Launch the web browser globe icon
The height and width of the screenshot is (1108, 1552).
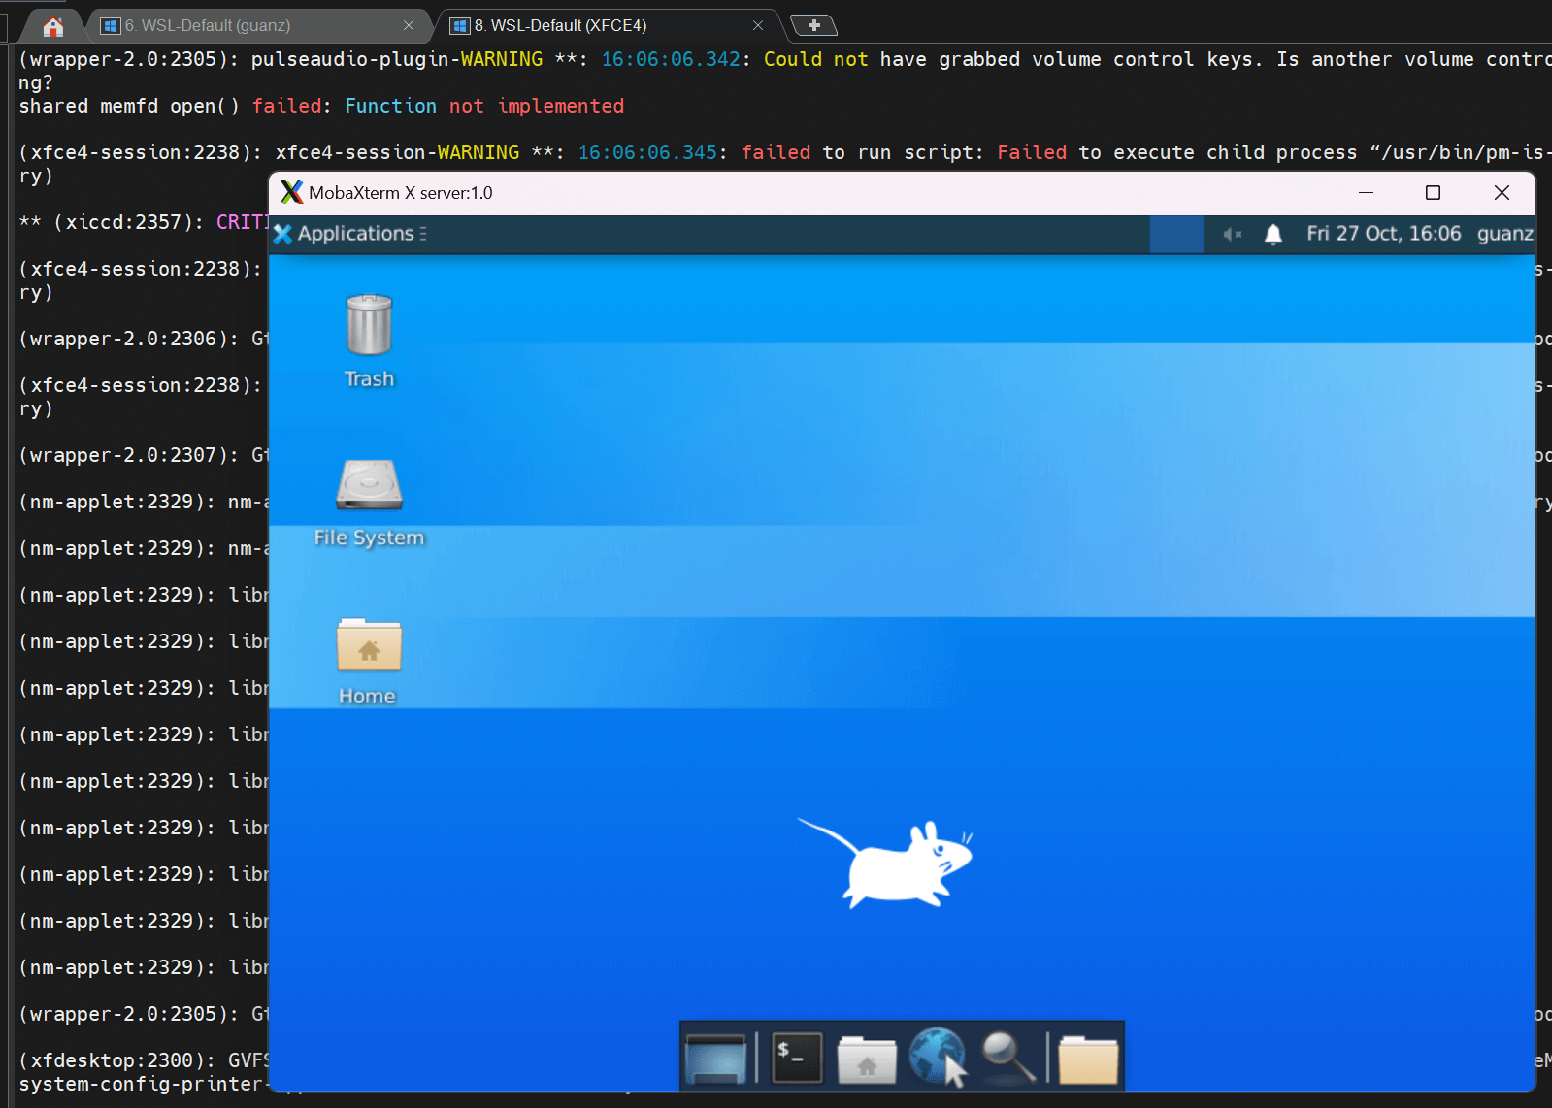[938, 1058]
